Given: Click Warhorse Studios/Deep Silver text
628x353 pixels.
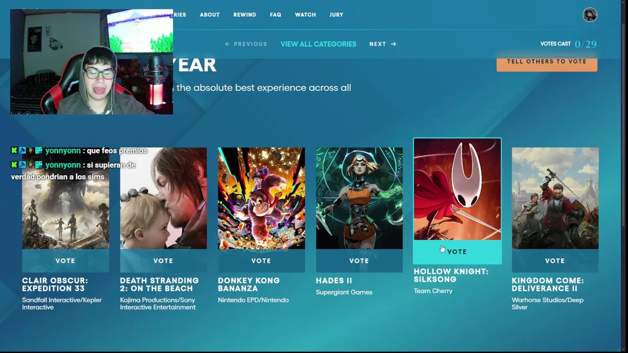Looking at the screenshot, I should pos(548,303).
